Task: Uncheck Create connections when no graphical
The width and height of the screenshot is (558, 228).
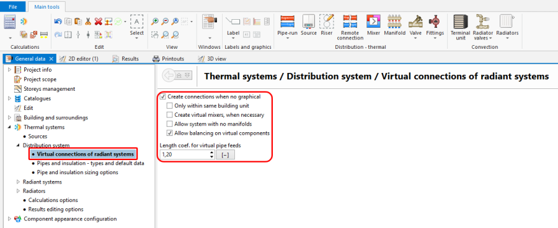Action: (x=163, y=96)
